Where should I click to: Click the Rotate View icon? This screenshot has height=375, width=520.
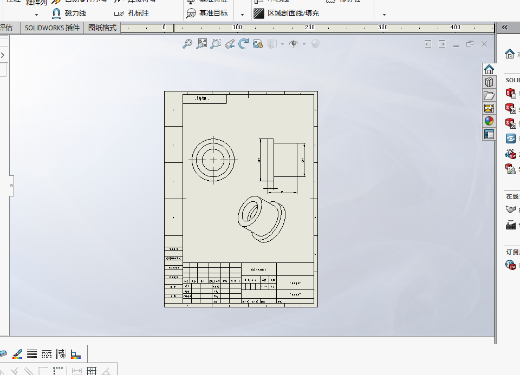[x=244, y=44]
